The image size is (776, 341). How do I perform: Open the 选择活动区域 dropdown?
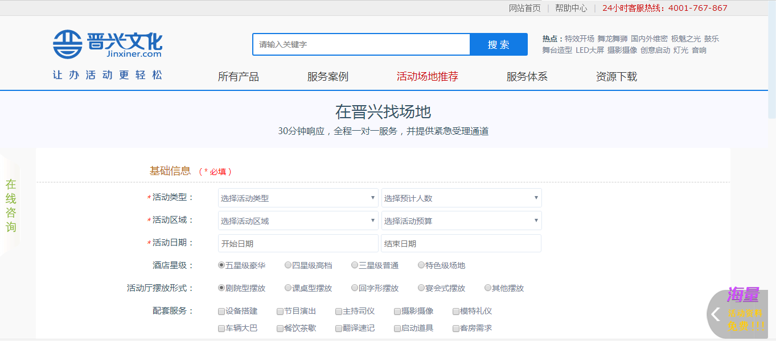coord(298,221)
